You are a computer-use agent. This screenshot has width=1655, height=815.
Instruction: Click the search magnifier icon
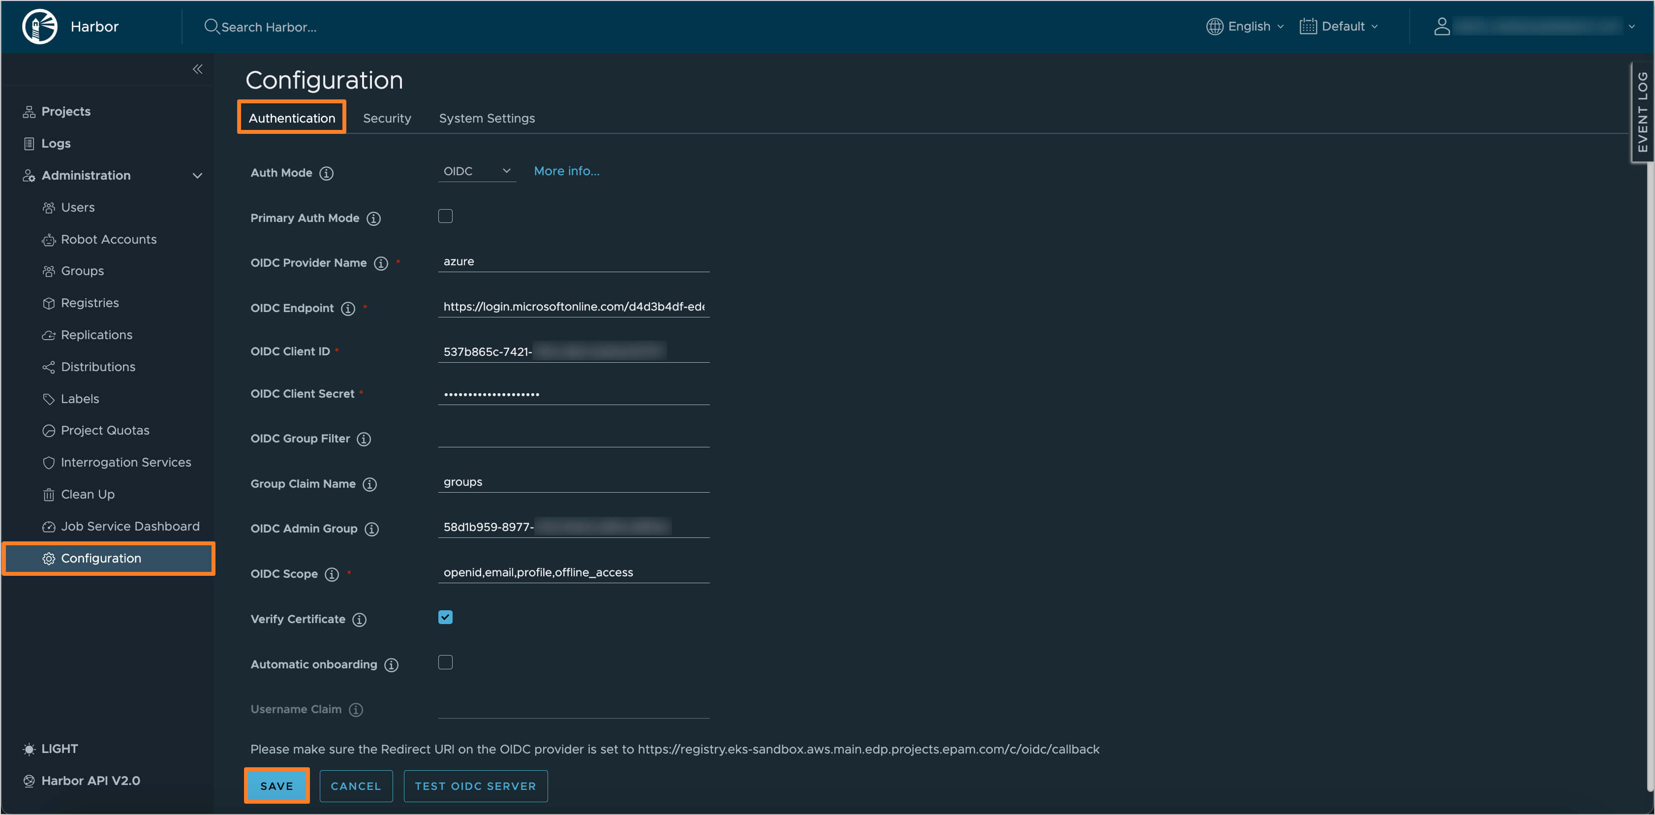pos(212,27)
